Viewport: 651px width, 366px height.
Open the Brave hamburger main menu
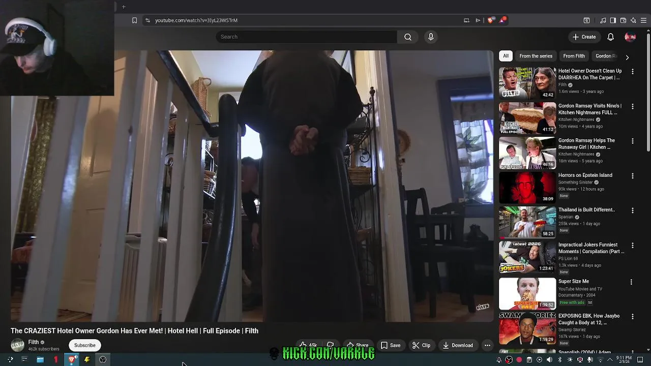click(x=643, y=20)
